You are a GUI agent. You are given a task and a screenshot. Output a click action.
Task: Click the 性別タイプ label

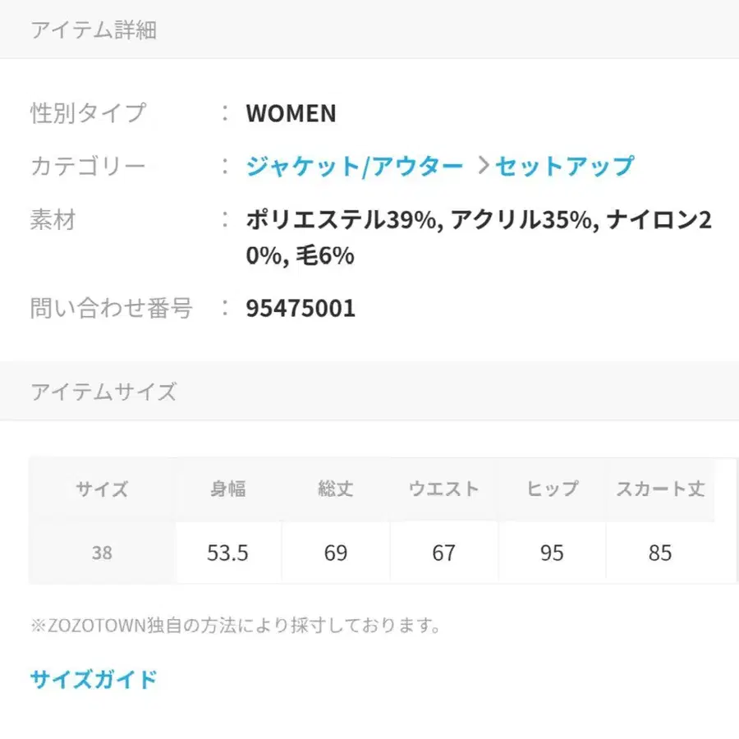tap(86, 112)
